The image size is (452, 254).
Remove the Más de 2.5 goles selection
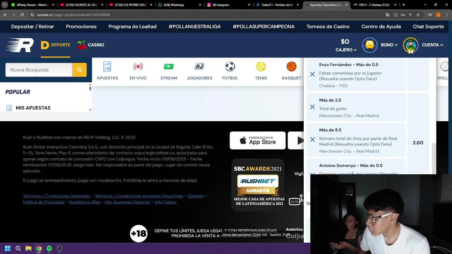[x=313, y=107]
